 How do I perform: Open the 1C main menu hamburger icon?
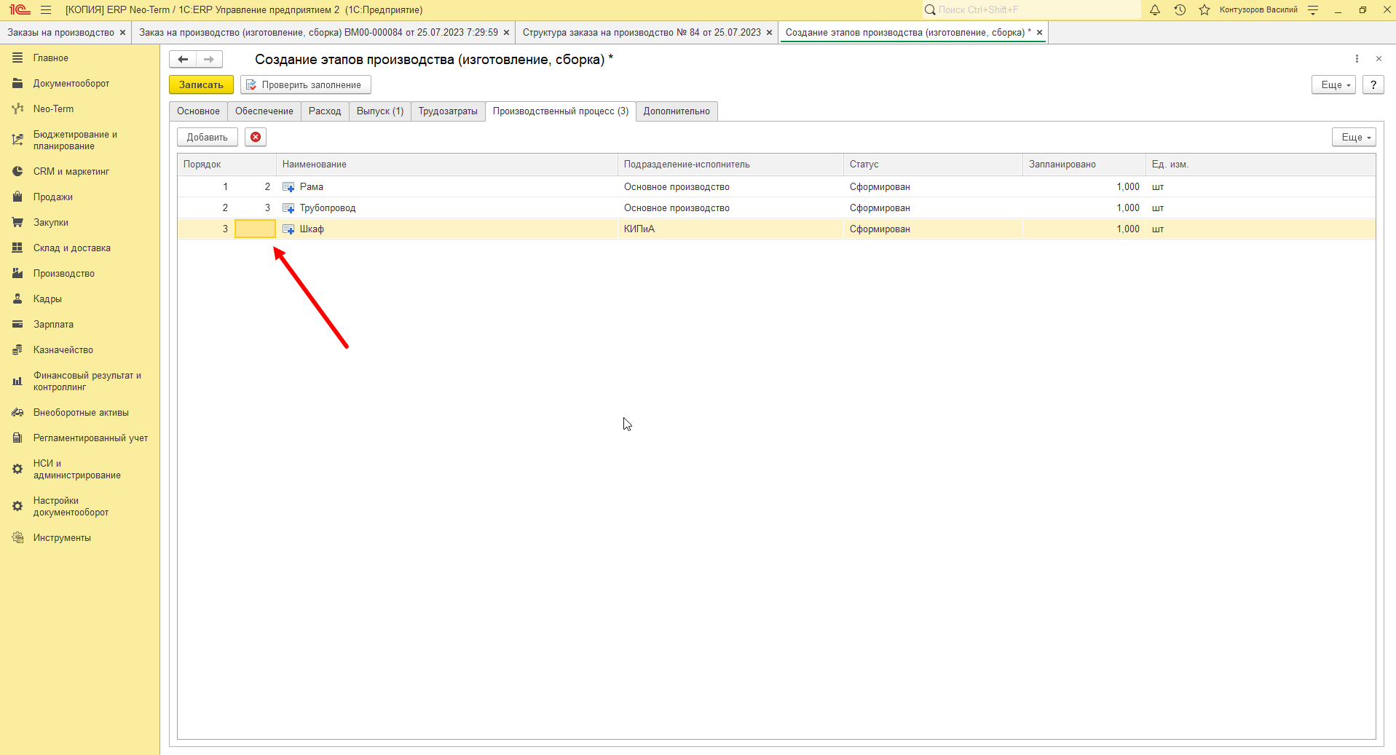46,10
